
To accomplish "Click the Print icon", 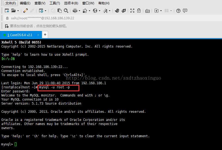I will click(75, 11).
